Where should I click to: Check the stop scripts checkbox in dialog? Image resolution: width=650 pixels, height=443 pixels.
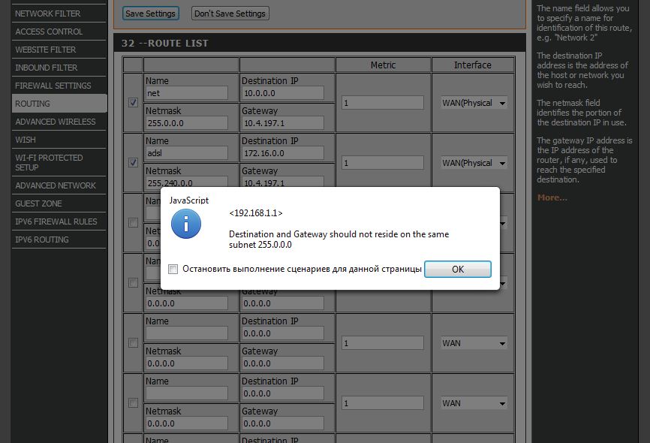173,269
